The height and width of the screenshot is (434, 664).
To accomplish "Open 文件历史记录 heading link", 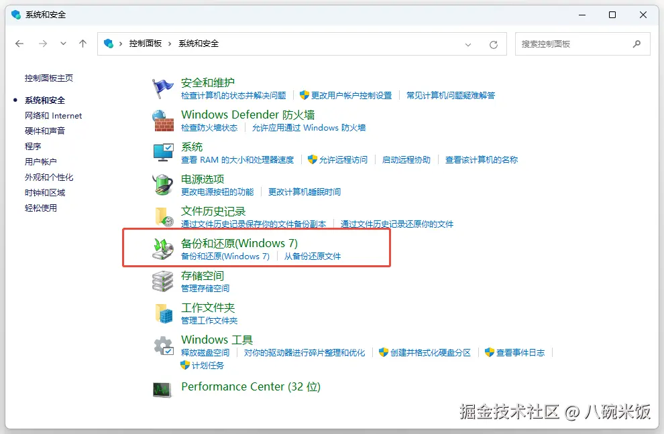I will [x=213, y=211].
